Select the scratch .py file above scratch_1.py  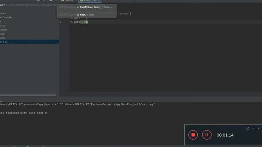(x=2, y=38)
